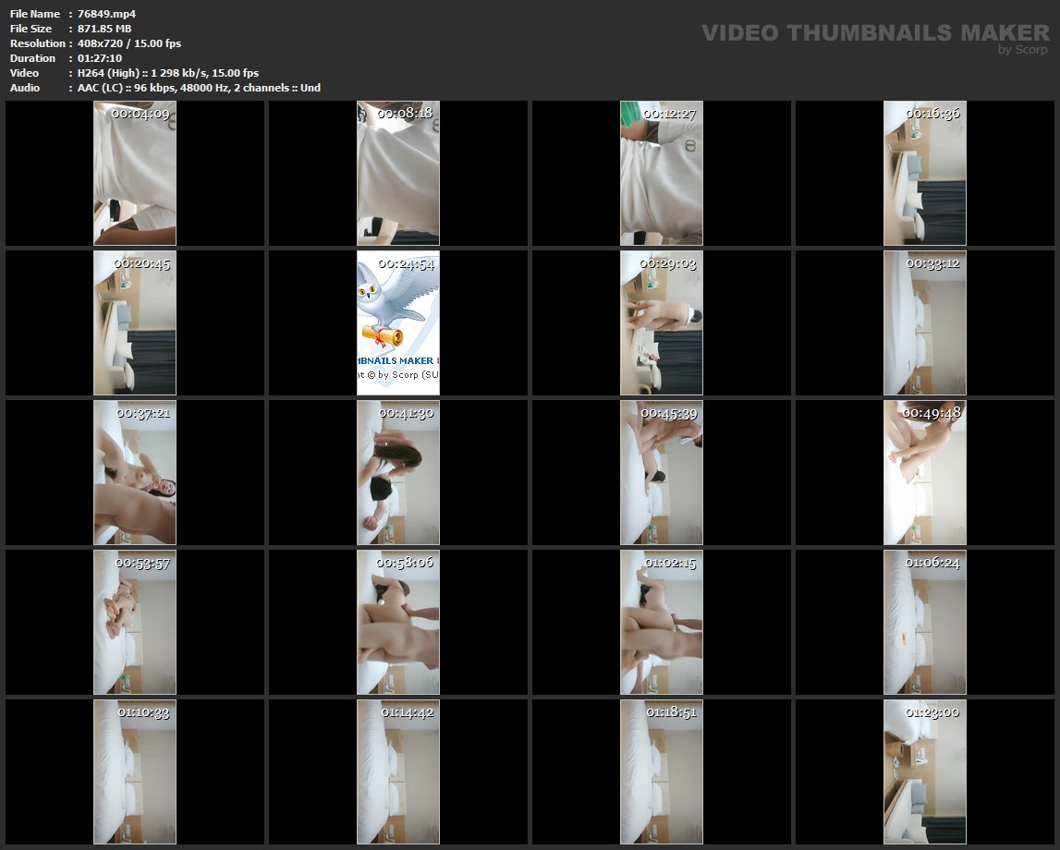The height and width of the screenshot is (850, 1060).
Task: Click the thumbnail stamped 00:16:36
Action: 925,173
